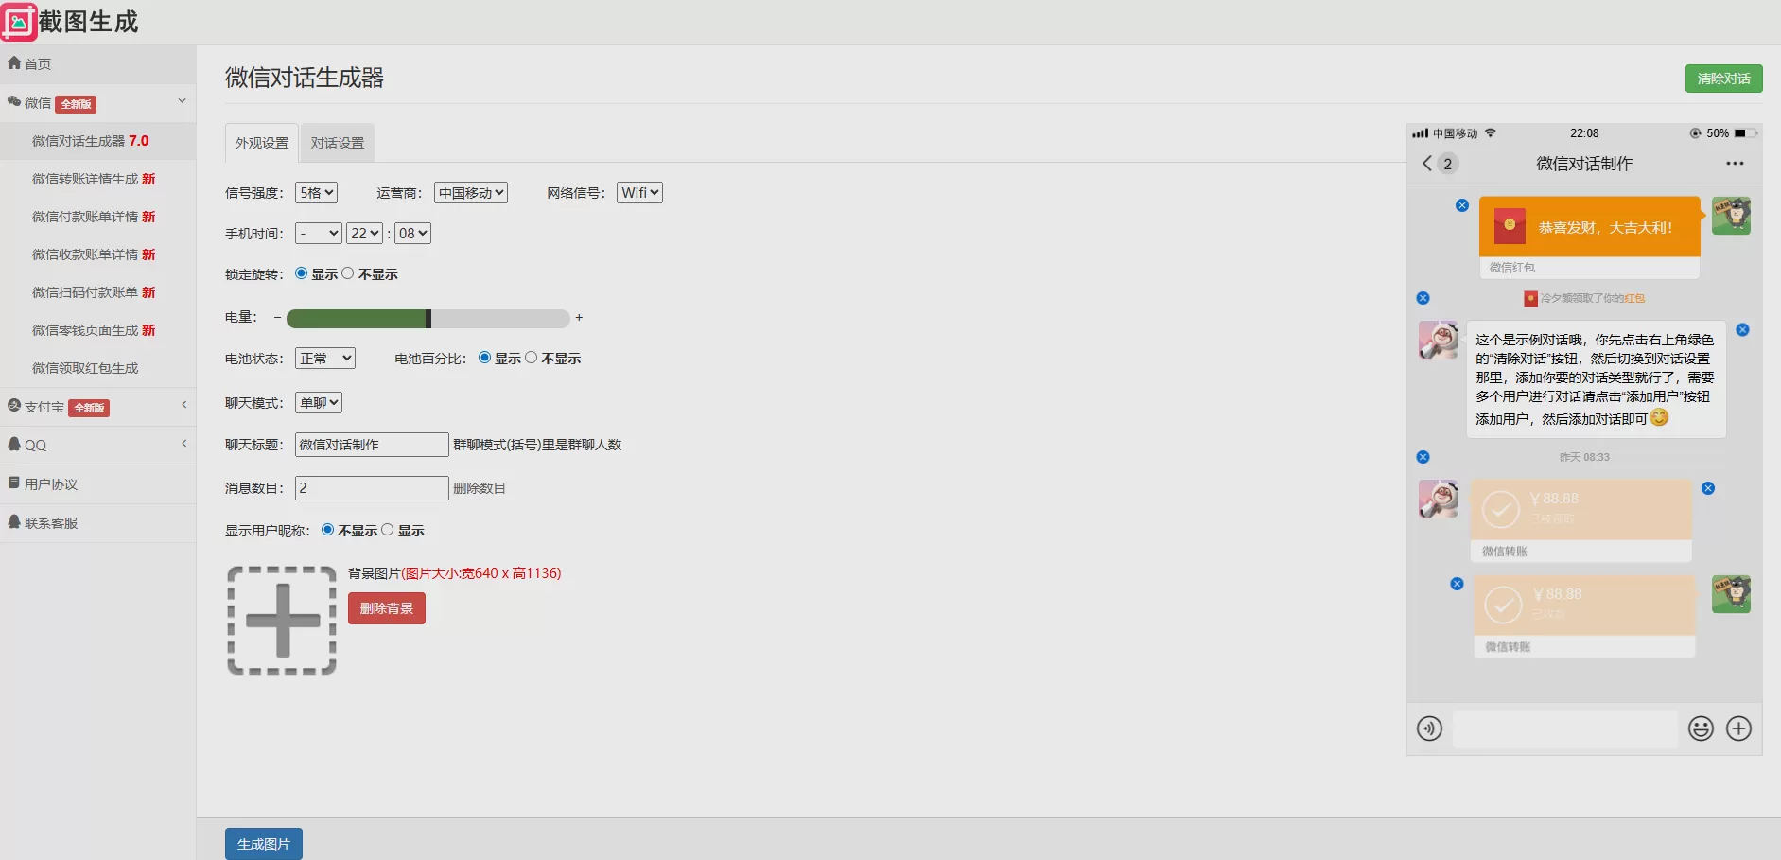This screenshot has width=1781, height=860.
Task: Click the back arrow in phone preview header
Action: pyautogui.click(x=1427, y=164)
